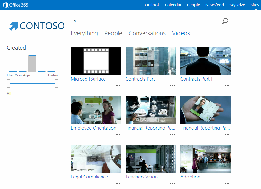Open Employee Orientation ellipsis menu

[118, 135]
